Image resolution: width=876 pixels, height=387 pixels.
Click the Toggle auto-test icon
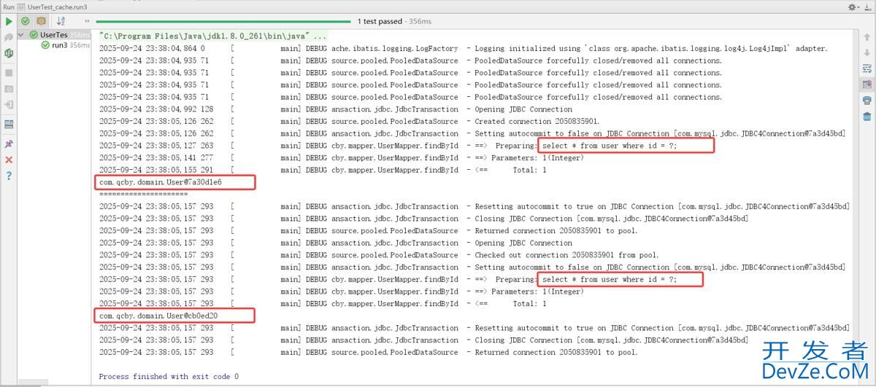point(9,53)
